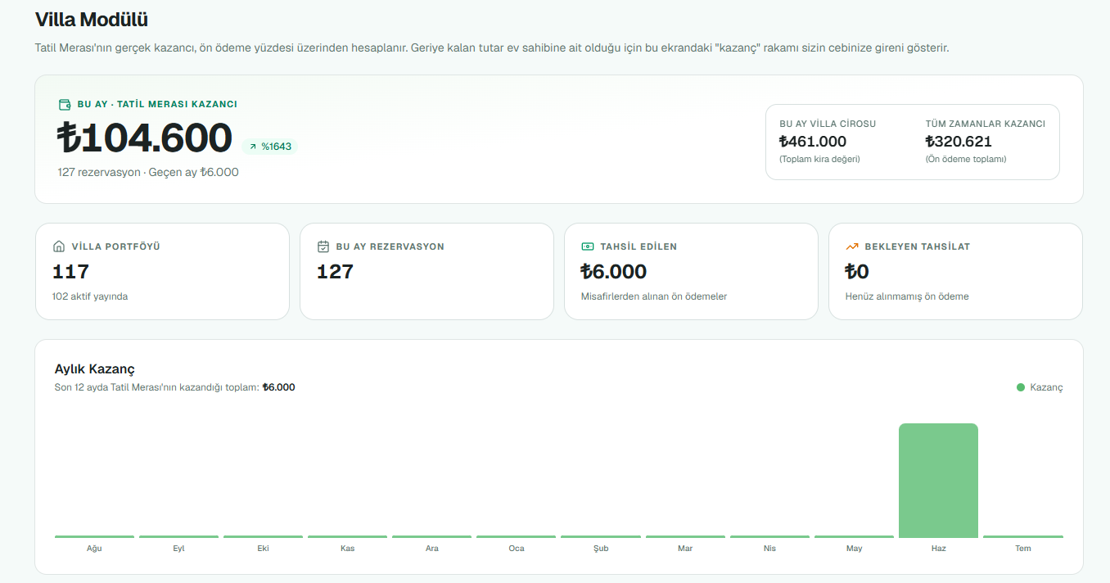Click the wallet icon beside Tatil Merası Kazancı
Image resolution: width=1110 pixels, height=583 pixels.
(65, 105)
